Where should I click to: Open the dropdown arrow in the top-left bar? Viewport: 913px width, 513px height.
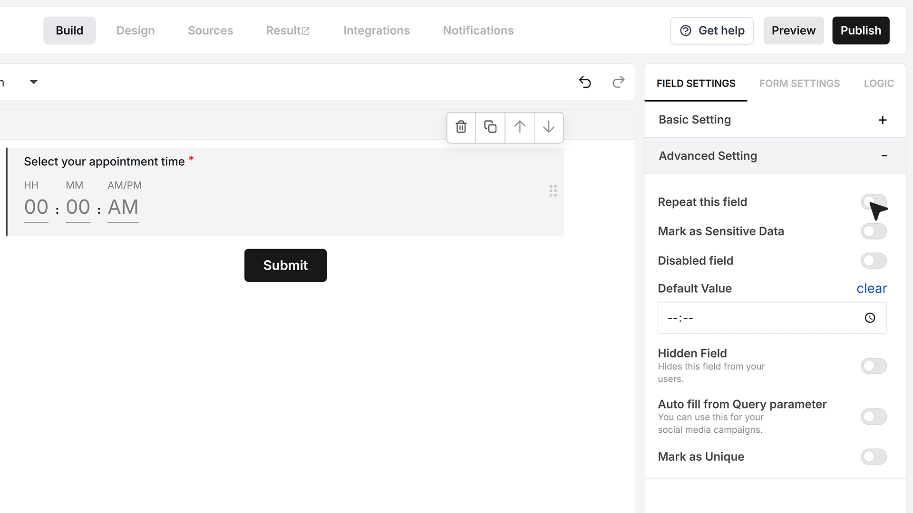click(x=33, y=82)
